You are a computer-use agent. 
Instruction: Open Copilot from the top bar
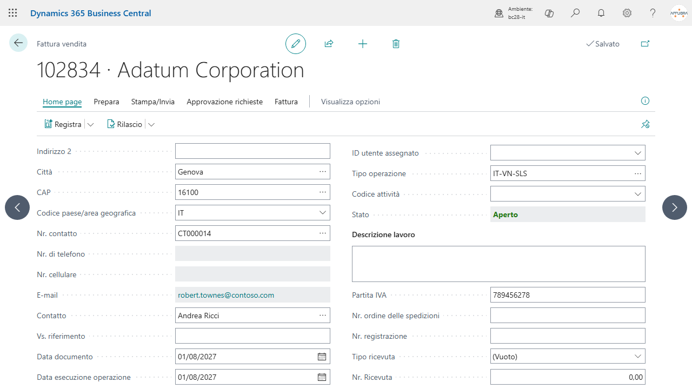point(549,13)
